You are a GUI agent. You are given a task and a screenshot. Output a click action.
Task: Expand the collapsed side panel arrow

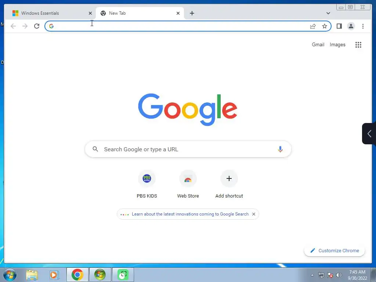(x=369, y=134)
